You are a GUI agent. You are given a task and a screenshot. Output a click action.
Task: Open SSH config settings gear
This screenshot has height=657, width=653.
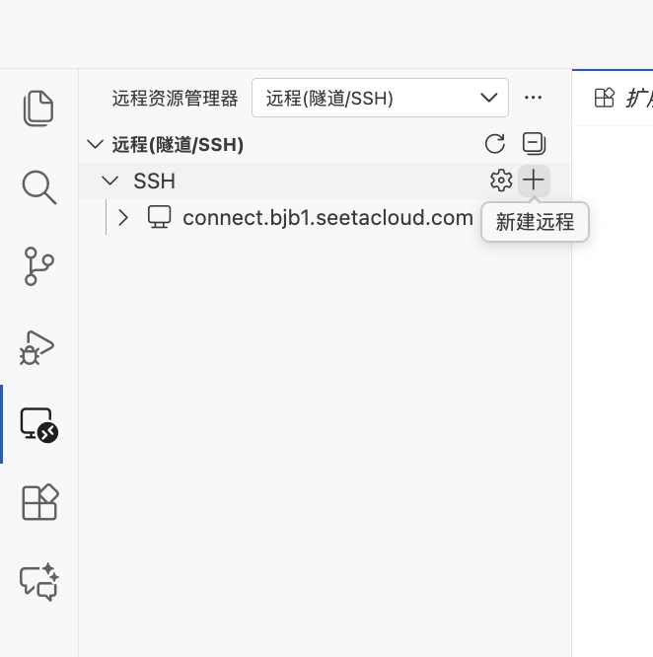(x=501, y=181)
